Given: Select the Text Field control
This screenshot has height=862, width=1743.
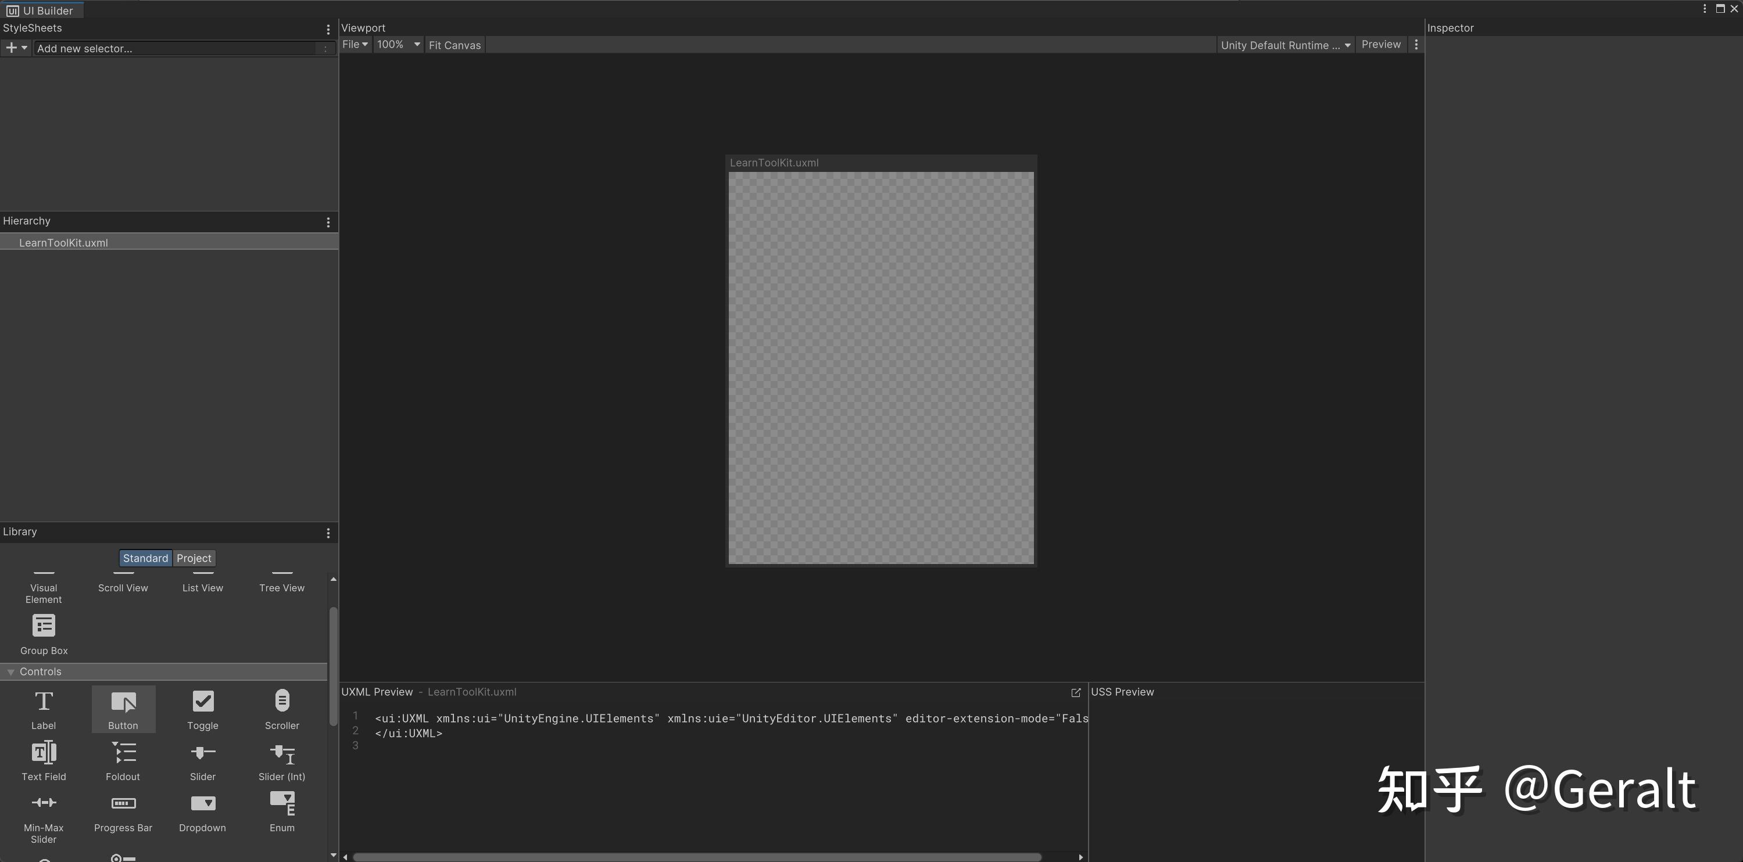Looking at the screenshot, I should point(44,759).
